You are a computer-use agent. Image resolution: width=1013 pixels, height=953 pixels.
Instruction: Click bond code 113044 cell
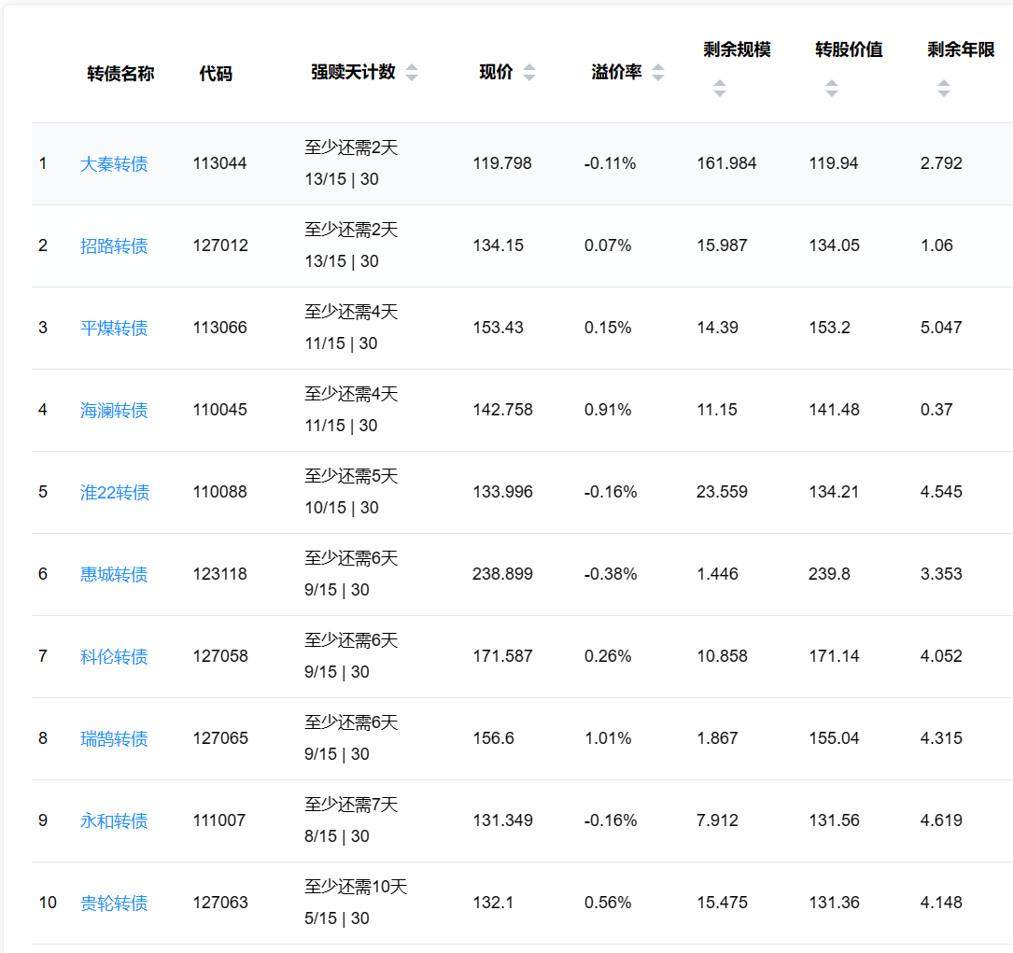[220, 163]
